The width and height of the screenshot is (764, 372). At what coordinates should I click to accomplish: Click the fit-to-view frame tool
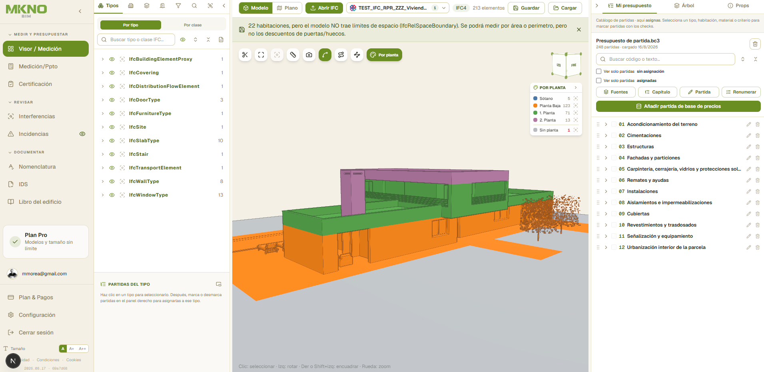click(261, 55)
